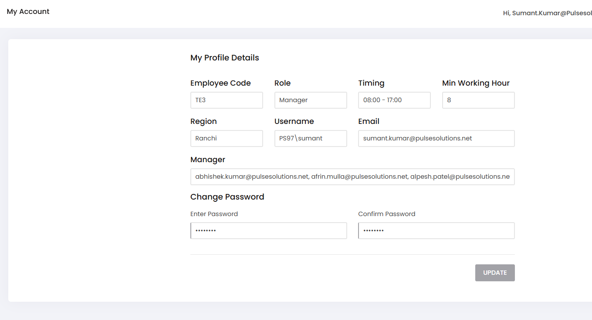The width and height of the screenshot is (592, 320).
Task: Click the My Profile Details heading
Action: tap(225, 58)
